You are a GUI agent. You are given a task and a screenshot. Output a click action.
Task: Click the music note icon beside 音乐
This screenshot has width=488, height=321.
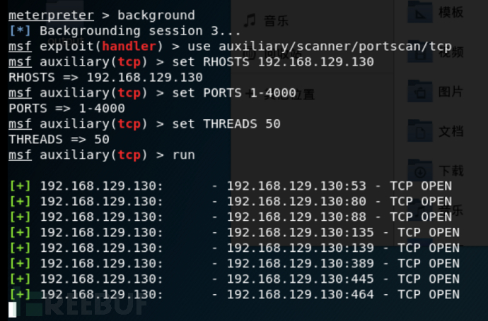[x=250, y=20]
